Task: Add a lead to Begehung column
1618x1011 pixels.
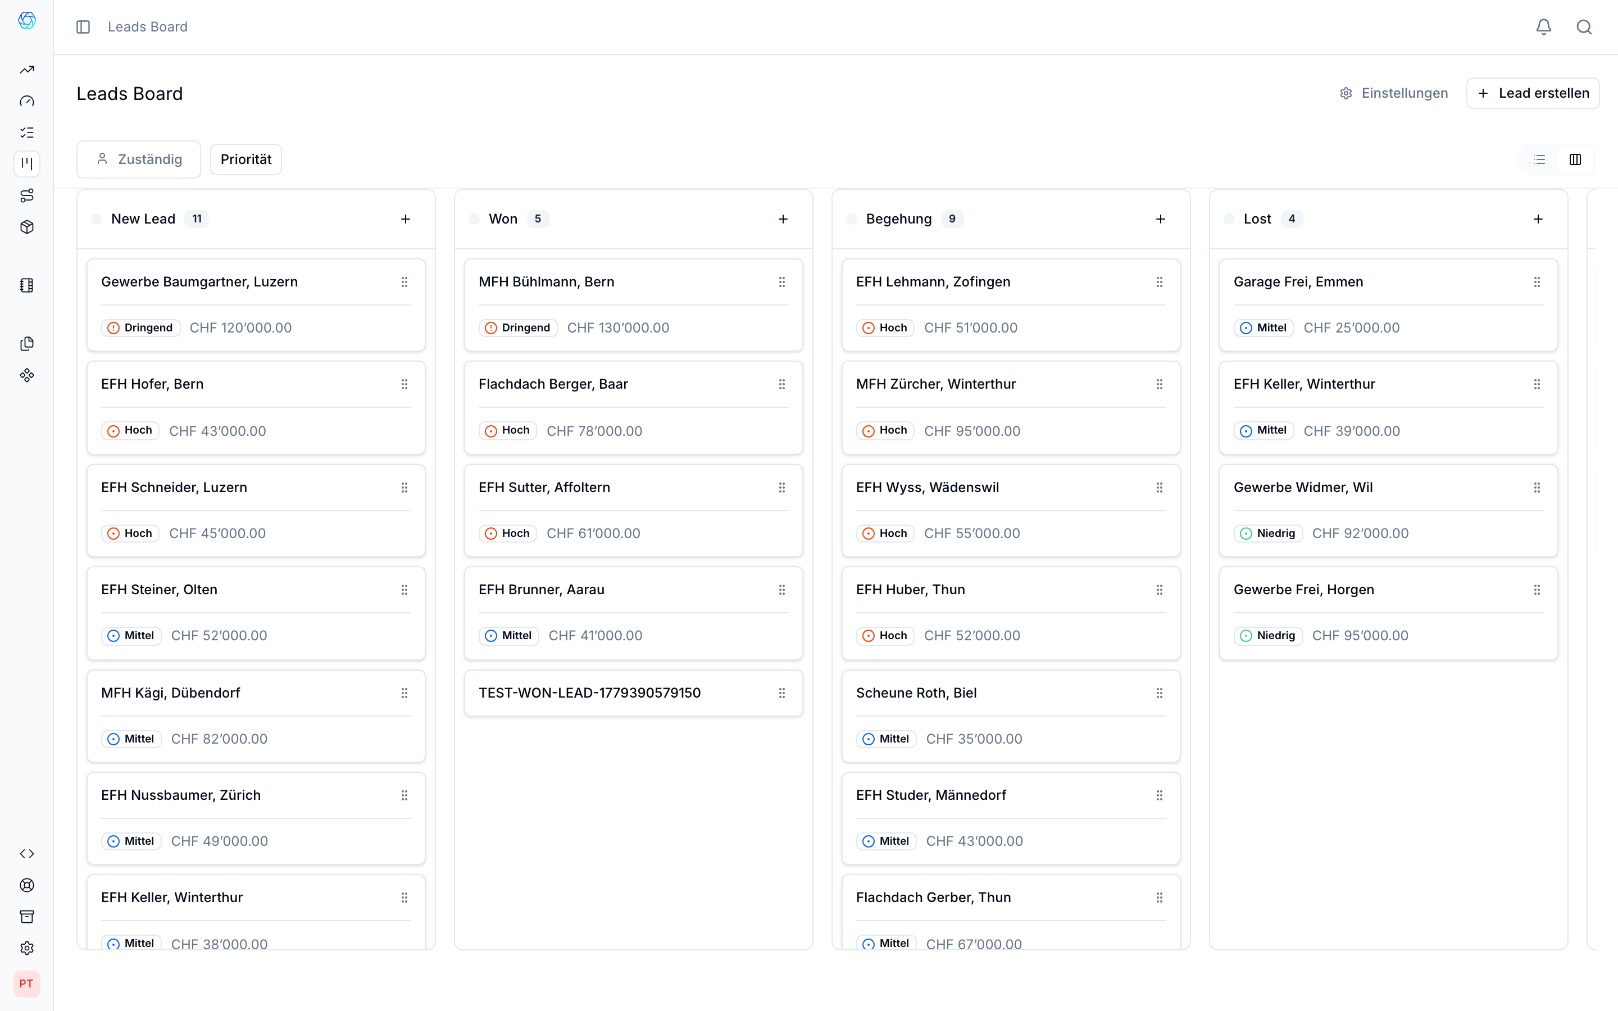Action: click(x=1161, y=219)
